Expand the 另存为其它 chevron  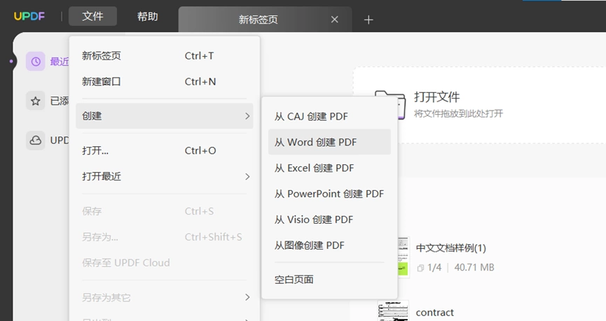(x=247, y=297)
